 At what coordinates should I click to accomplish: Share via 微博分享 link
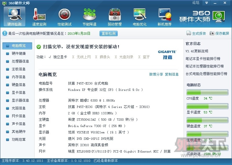156,74
